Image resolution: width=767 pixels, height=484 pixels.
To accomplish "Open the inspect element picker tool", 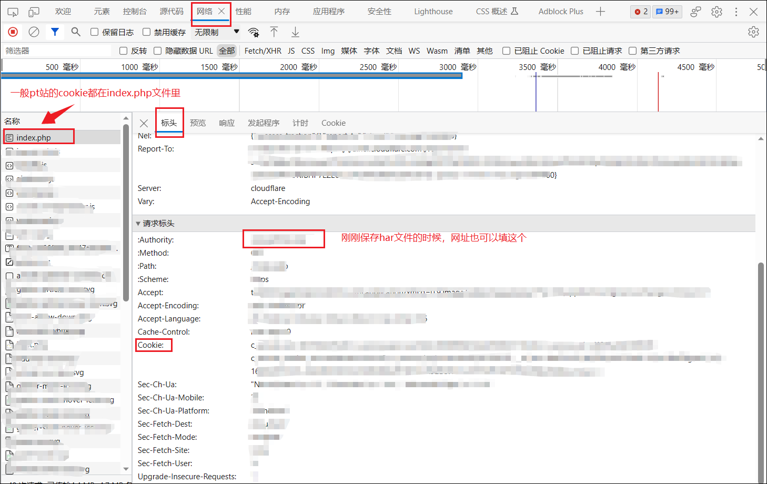I will 13,12.
